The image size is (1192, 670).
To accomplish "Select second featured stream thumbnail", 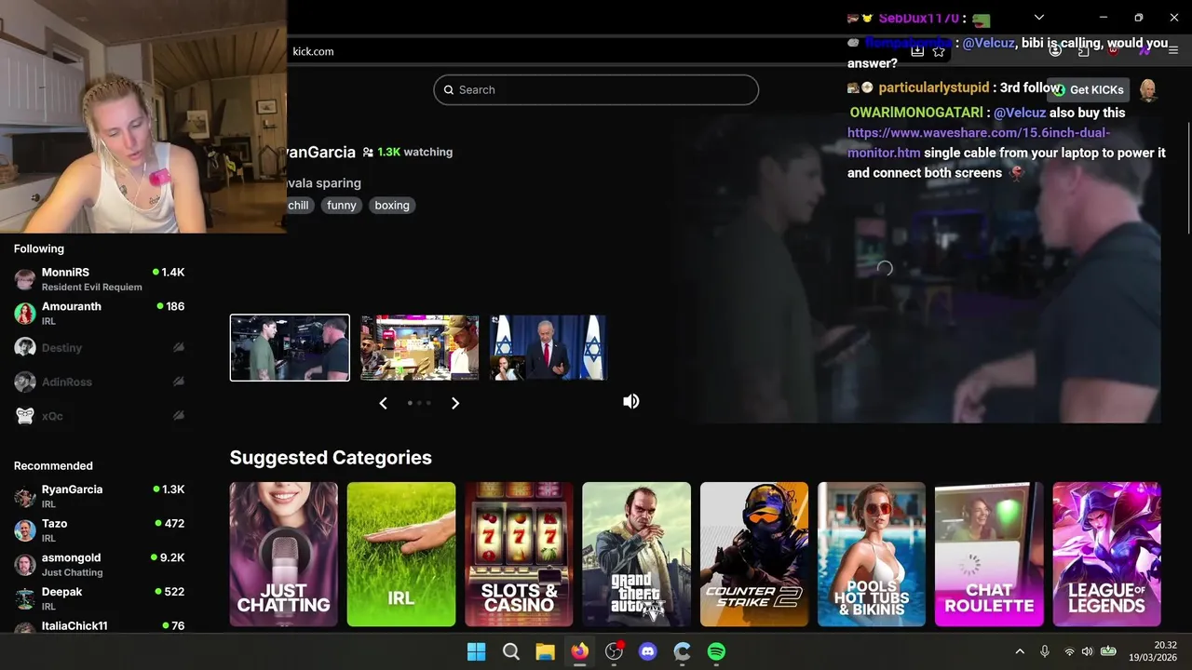I will tap(420, 348).
